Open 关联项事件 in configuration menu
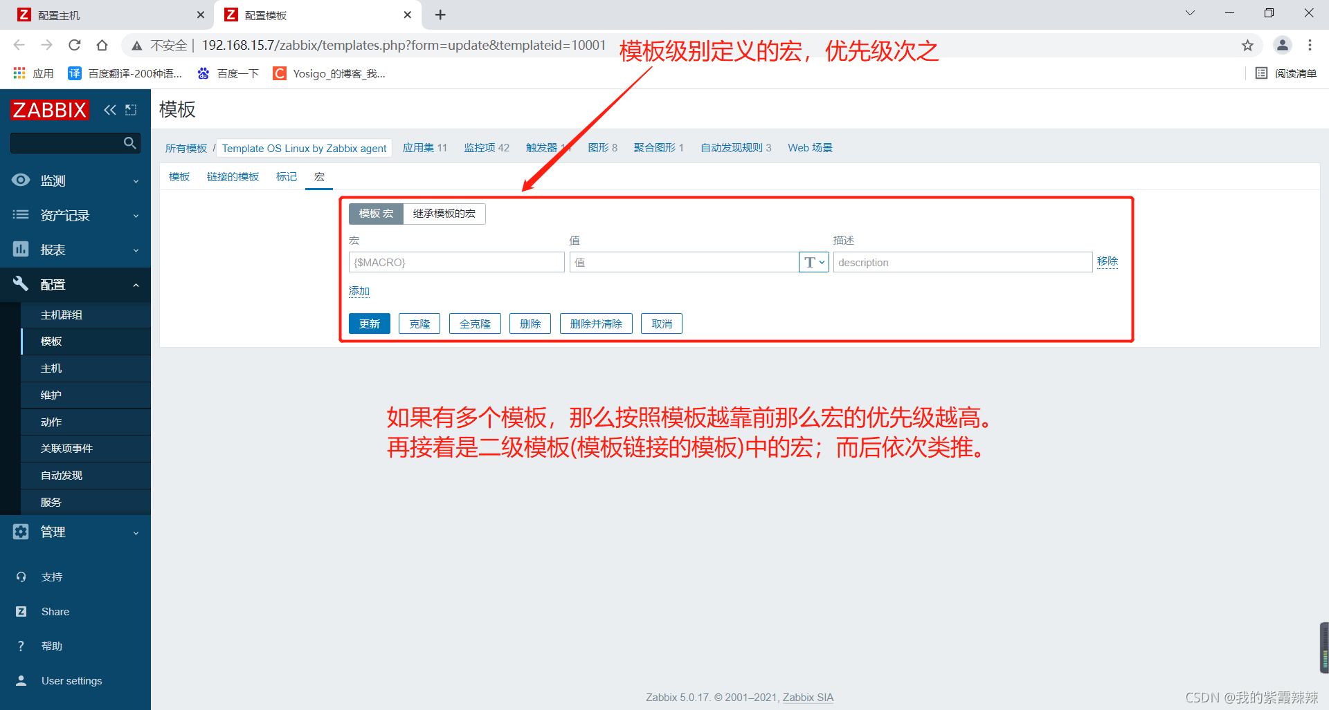The width and height of the screenshot is (1329, 710). (86, 449)
